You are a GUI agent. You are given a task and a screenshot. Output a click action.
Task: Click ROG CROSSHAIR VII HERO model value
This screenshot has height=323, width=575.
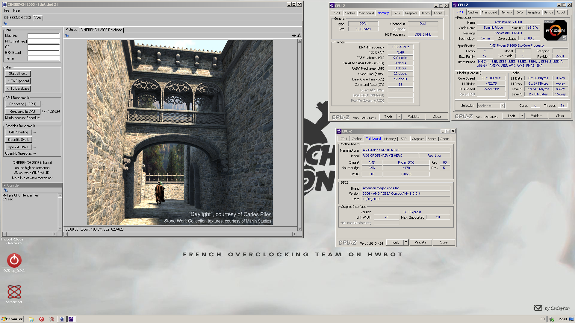[x=390, y=156]
